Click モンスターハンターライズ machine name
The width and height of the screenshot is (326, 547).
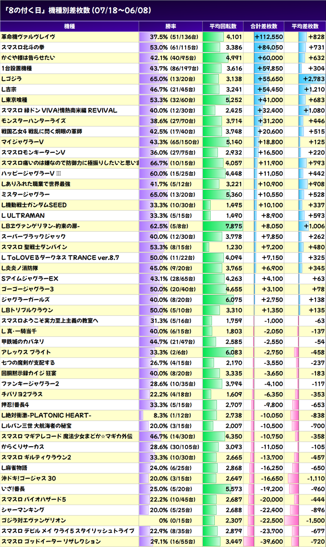(x=34, y=121)
